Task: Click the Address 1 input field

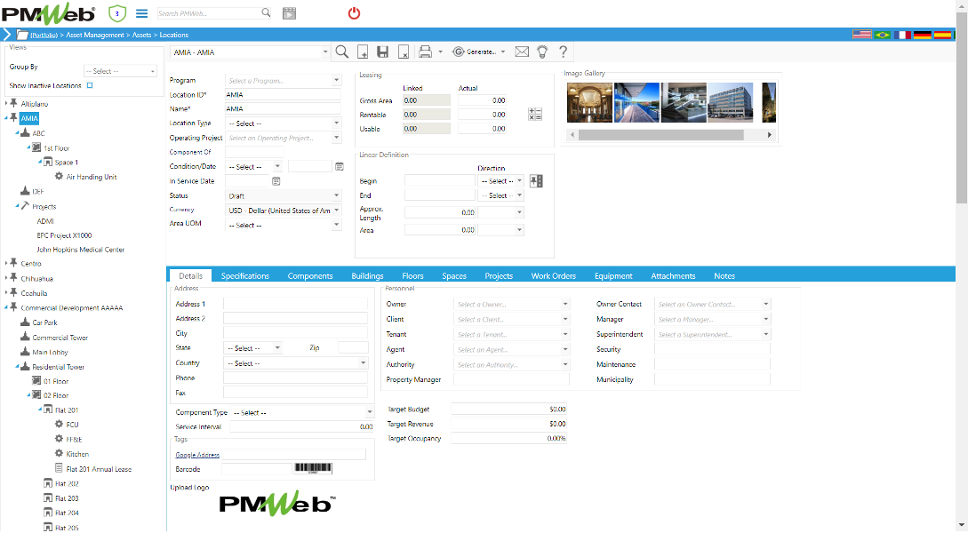Action: pyautogui.click(x=295, y=304)
